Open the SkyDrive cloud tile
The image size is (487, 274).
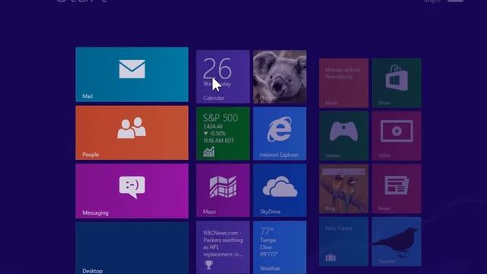click(x=280, y=190)
